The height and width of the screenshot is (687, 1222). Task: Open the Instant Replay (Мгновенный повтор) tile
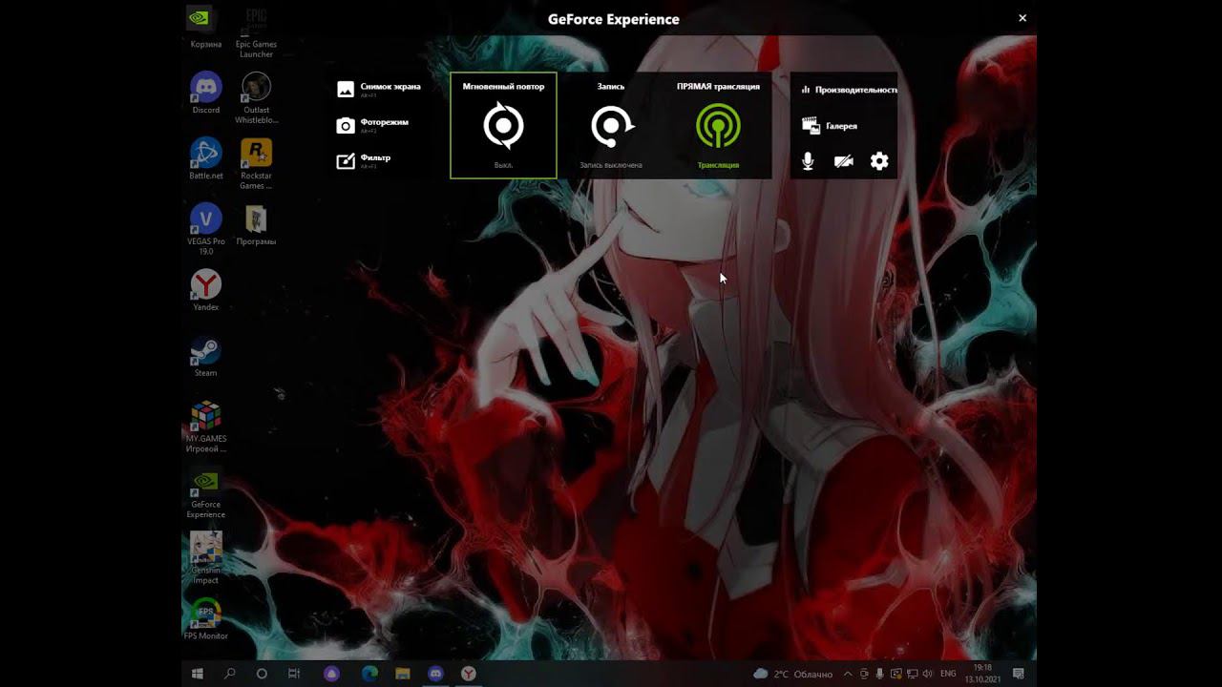point(503,125)
